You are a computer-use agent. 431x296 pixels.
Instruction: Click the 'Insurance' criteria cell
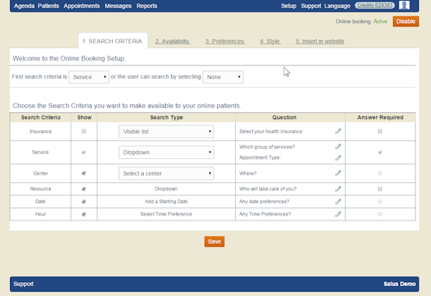click(40, 131)
